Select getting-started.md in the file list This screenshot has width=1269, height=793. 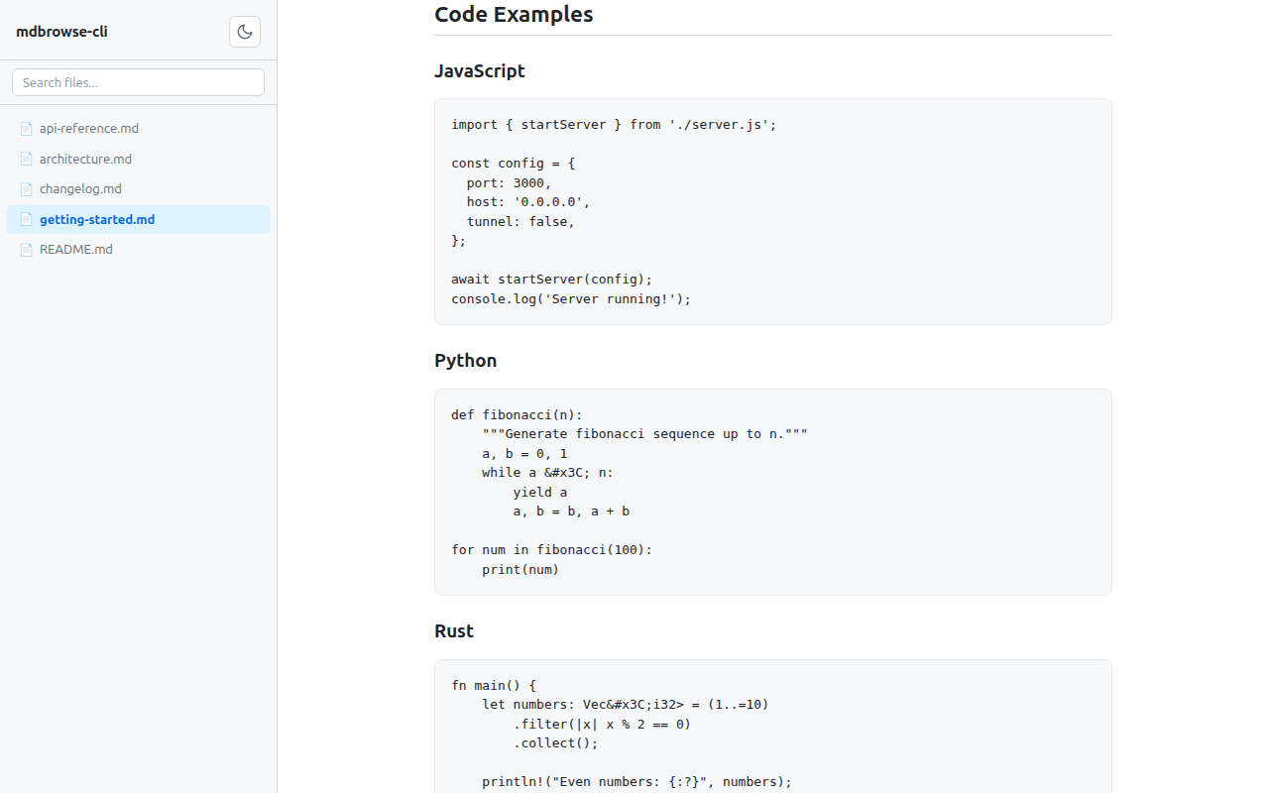coord(138,219)
